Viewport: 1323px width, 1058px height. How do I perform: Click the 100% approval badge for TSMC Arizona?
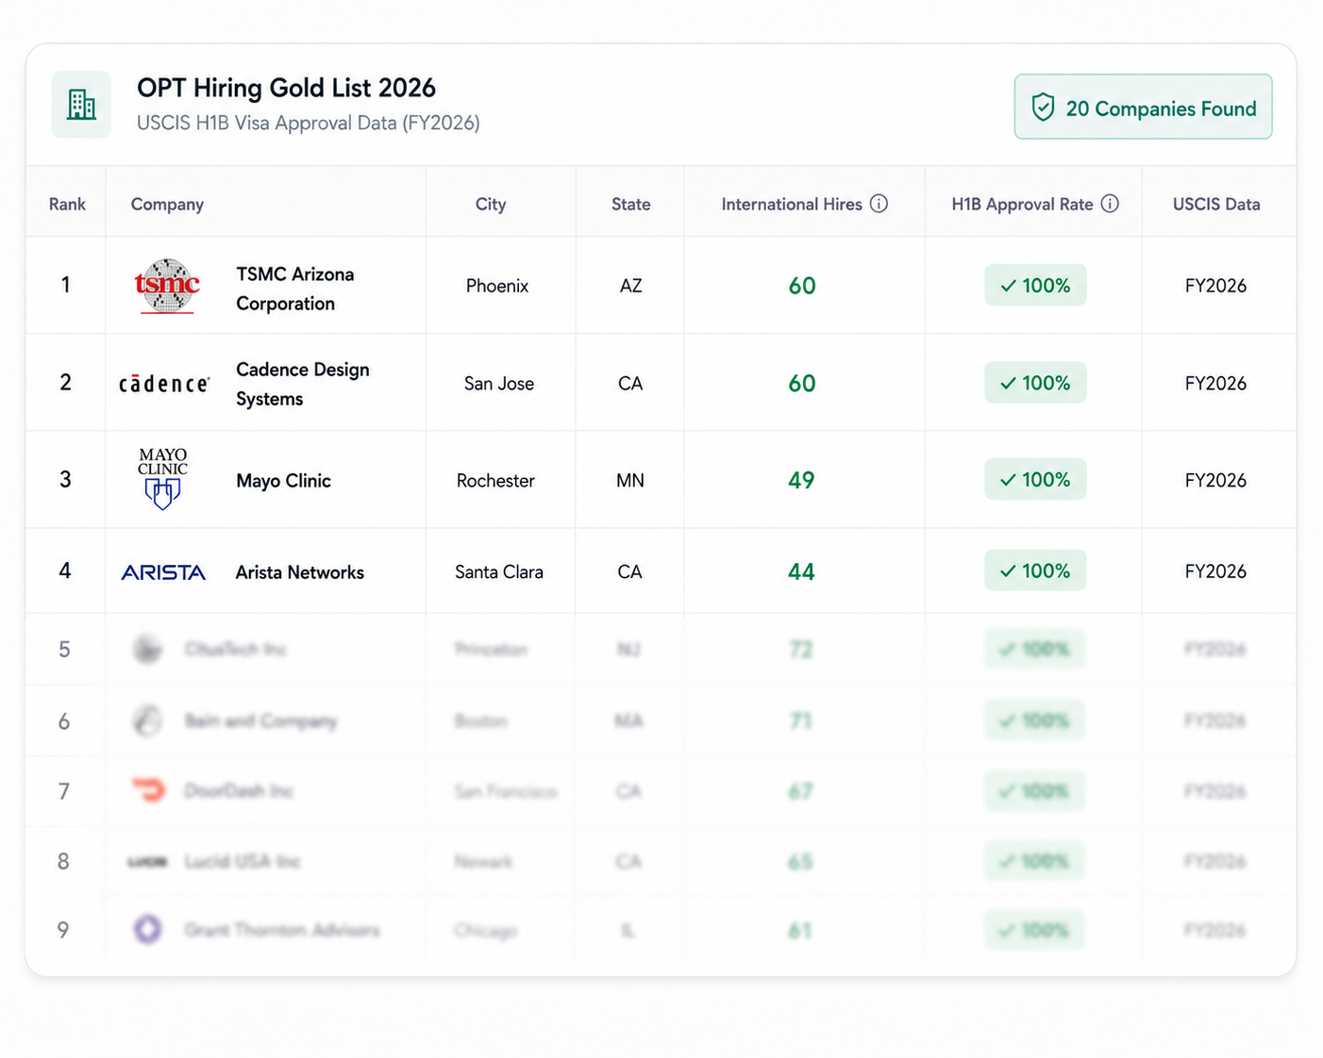coord(1035,286)
